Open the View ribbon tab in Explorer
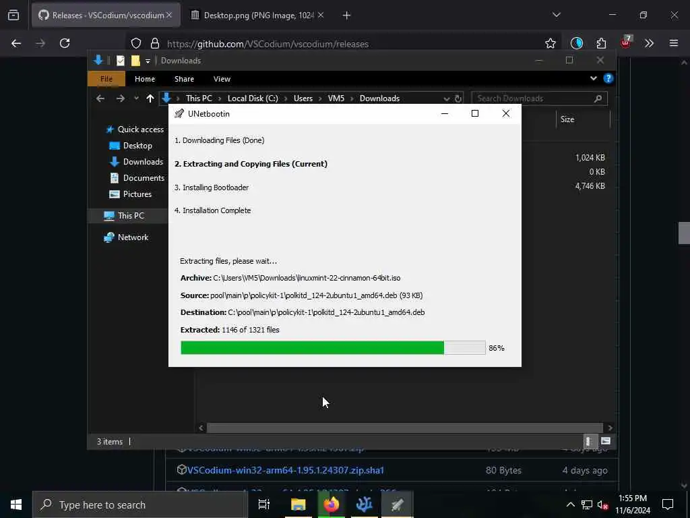Screen dimensions: 690x518 (222, 79)
